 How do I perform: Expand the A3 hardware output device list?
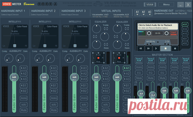(x=150, y=13)
